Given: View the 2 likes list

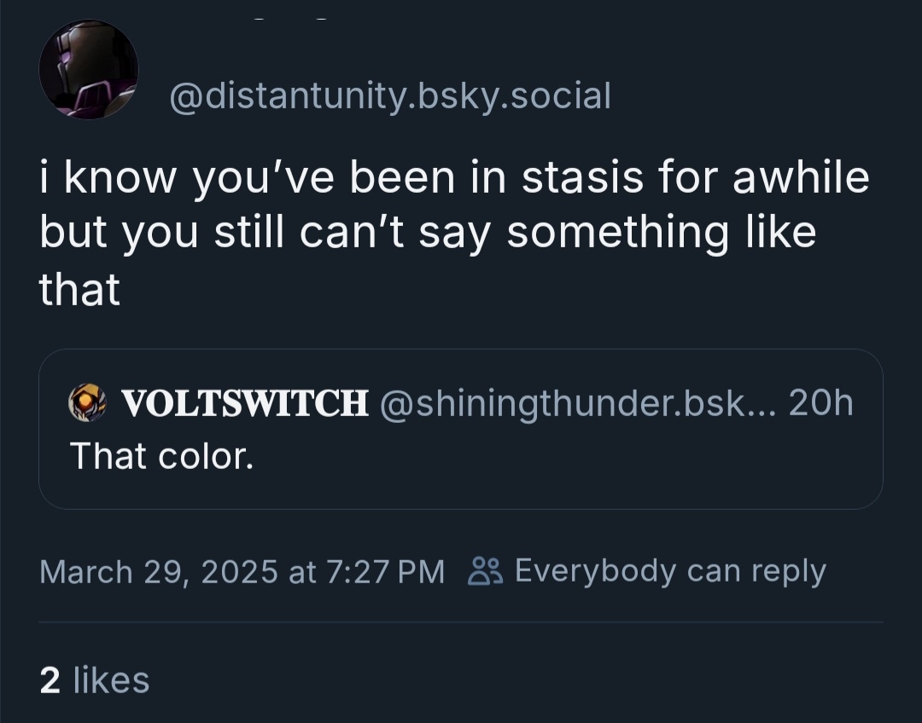Looking at the screenshot, I should (x=94, y=680).
